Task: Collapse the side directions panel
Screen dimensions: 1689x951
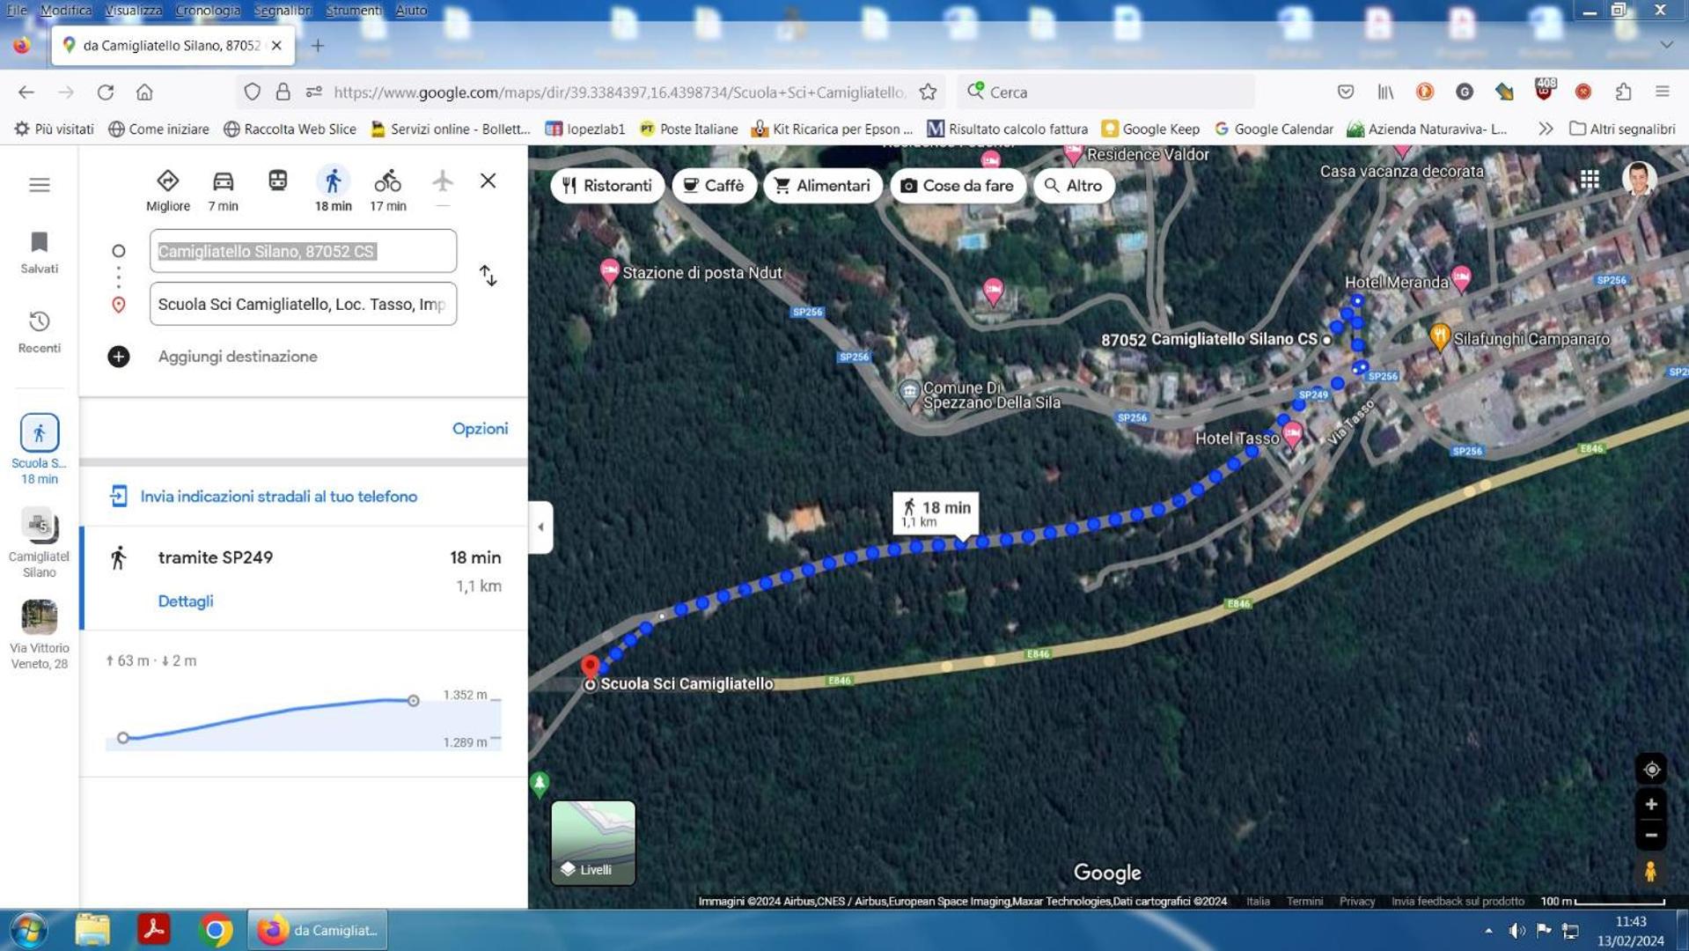Action: click(540, 527)
